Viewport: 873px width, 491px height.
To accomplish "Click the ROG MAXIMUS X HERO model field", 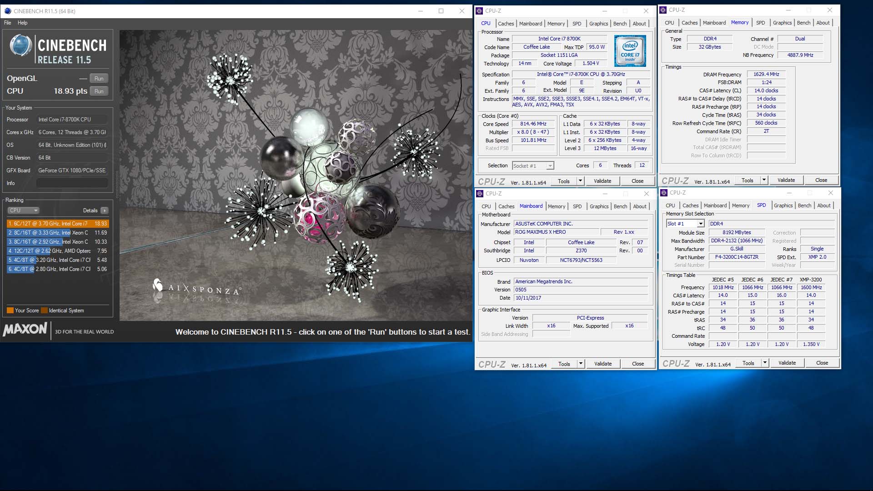I will click(557, 232).
